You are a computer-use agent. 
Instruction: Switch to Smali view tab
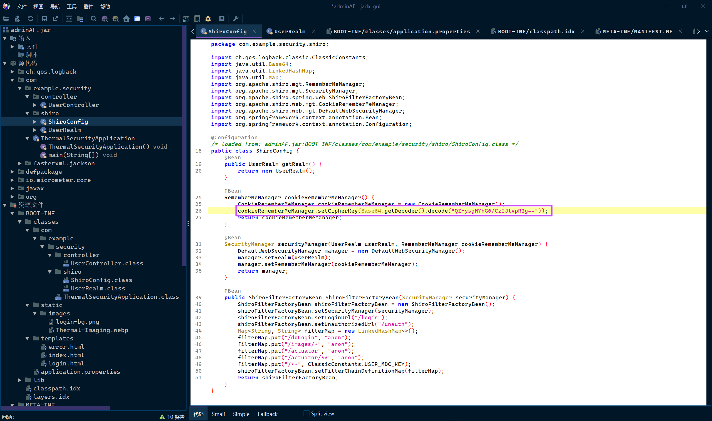[x=218, y=414]
